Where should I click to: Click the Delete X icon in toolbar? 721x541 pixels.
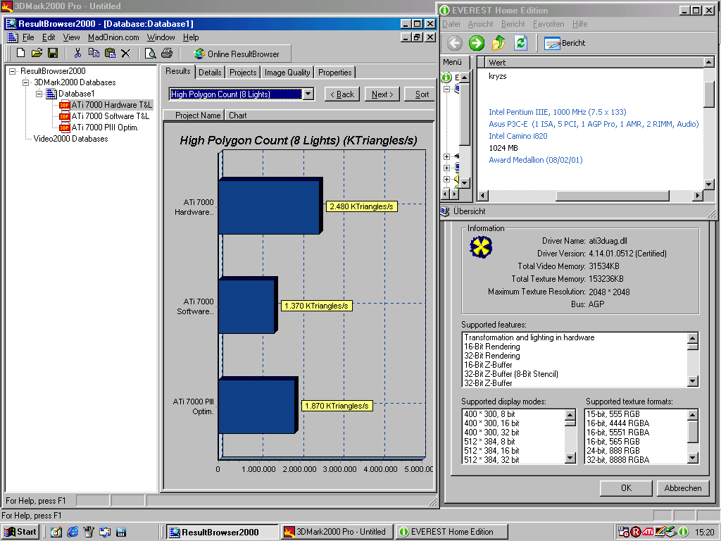[x=125, y=54]
